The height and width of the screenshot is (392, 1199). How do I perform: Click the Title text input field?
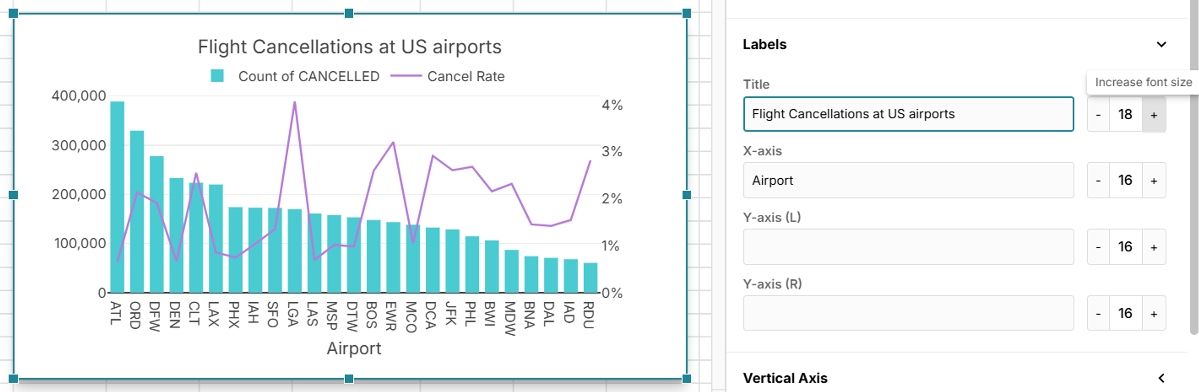click(x=908, y=114)
